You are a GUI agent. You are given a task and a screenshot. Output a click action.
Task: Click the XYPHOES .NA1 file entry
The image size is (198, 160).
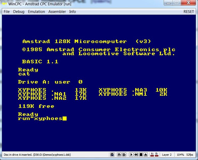[x=52, y=94]
